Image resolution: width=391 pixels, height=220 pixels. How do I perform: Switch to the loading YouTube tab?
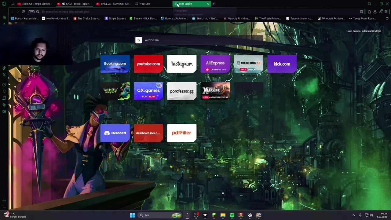point(152,4)
